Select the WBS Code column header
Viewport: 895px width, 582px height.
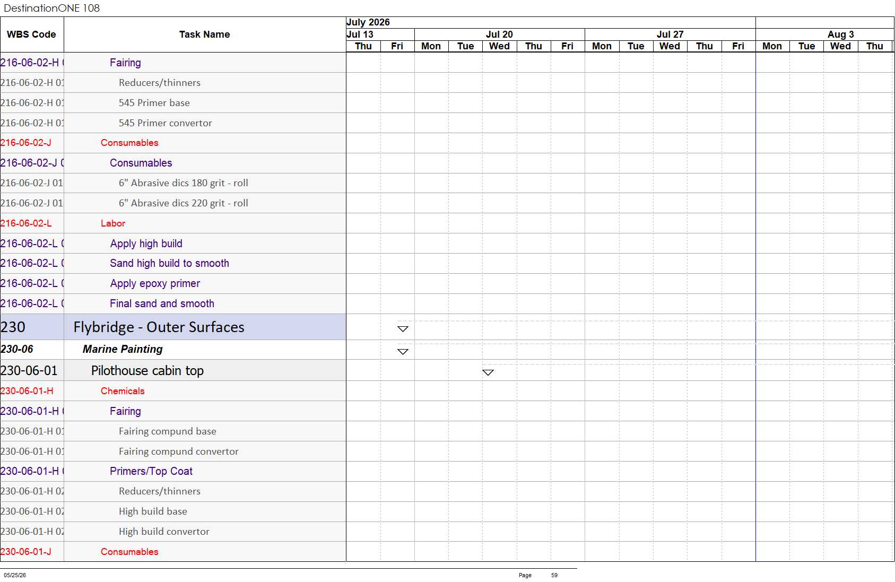pyautogui.click(x=32, y=34)
